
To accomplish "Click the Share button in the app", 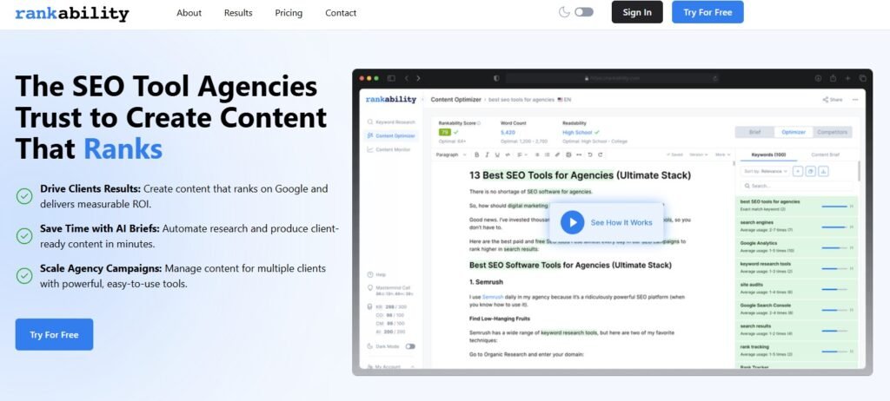I will coord(832,99).
